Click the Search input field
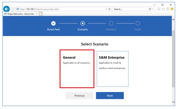 [x=130, y=9]
